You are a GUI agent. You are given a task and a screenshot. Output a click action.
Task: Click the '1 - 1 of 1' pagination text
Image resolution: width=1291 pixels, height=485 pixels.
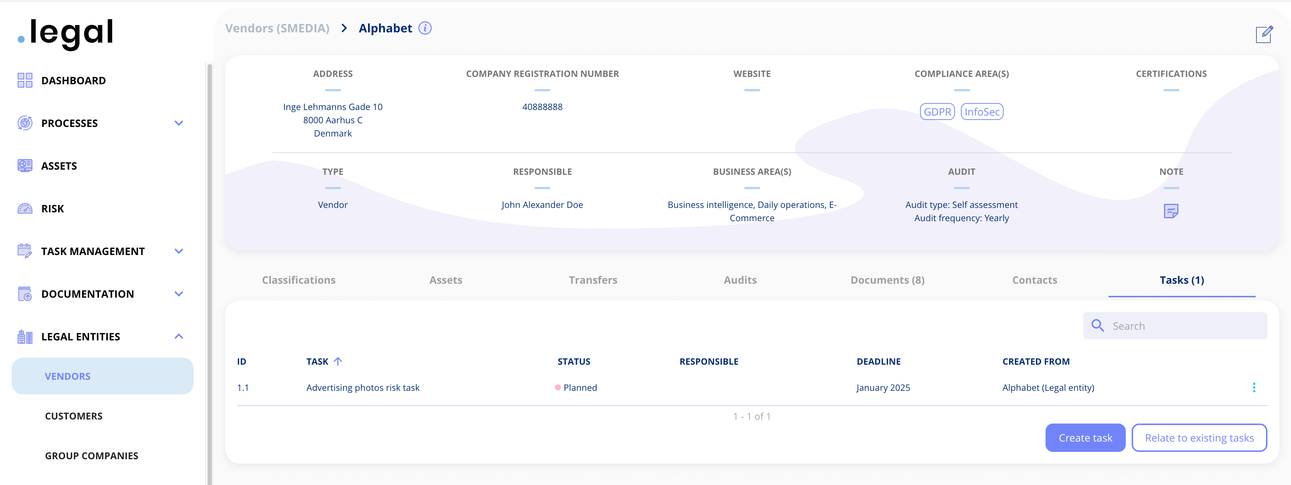752,416
